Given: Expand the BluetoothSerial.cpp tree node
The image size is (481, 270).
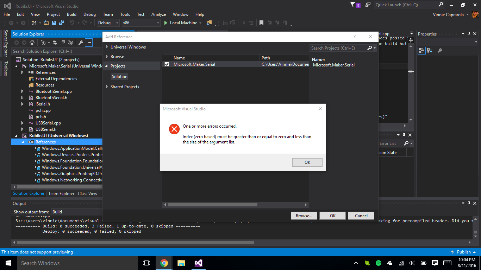Looking at the screenshot, I should [x=23, y=91].
